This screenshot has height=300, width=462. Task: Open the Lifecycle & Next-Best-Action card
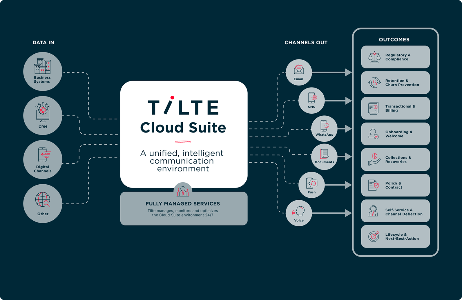point(395,237)
